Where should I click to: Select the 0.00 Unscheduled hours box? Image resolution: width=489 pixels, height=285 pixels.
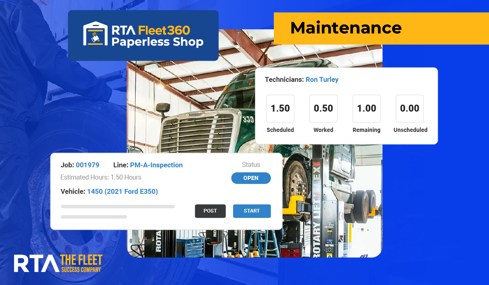[x=410, y=109]
